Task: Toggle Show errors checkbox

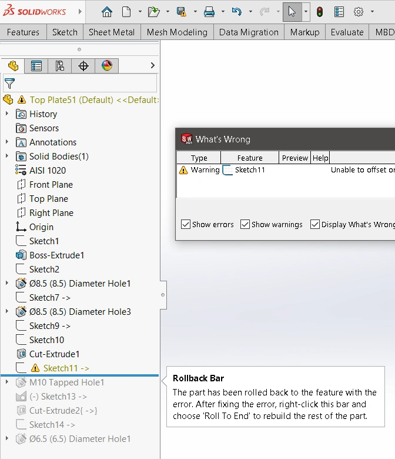Action: pos(185,224)
